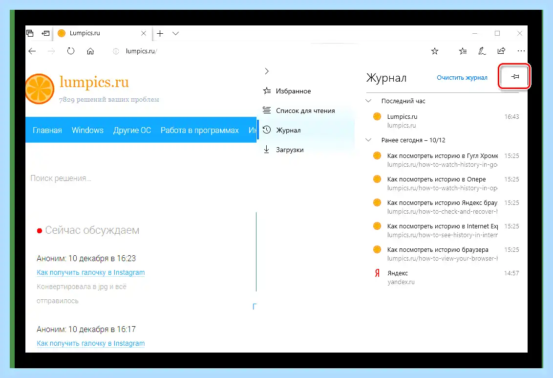The height and width of the screenshot is (378, 553).
Task: Add this page to favorites
Action: (x=434, y=51)
